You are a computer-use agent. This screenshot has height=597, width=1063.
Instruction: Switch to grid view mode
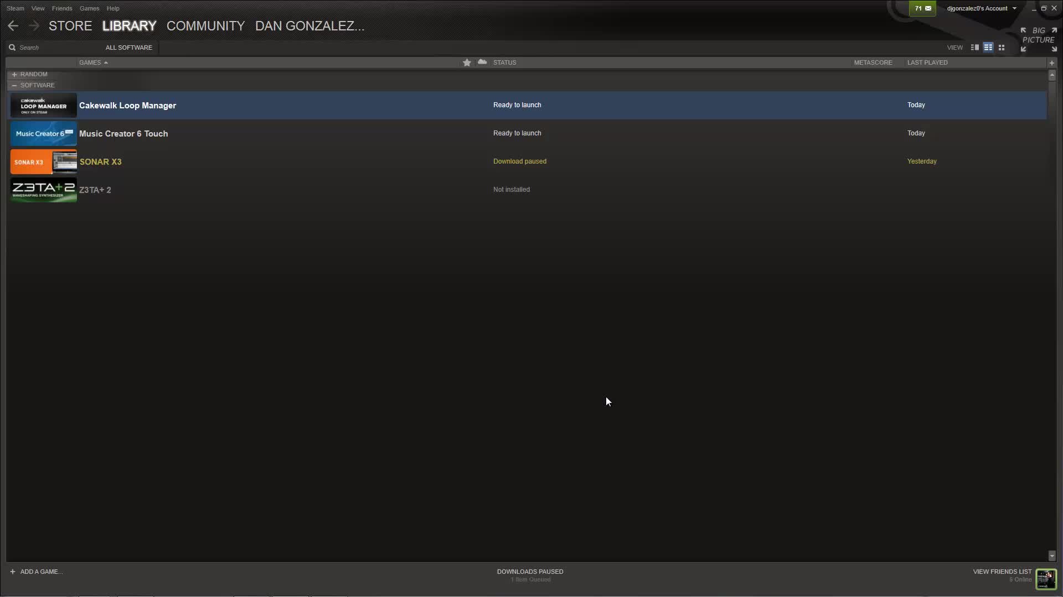[1002, 48]
